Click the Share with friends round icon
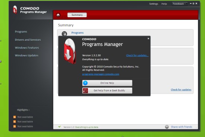The height and width of the screenshot is (137, 205). click(167, 127)
